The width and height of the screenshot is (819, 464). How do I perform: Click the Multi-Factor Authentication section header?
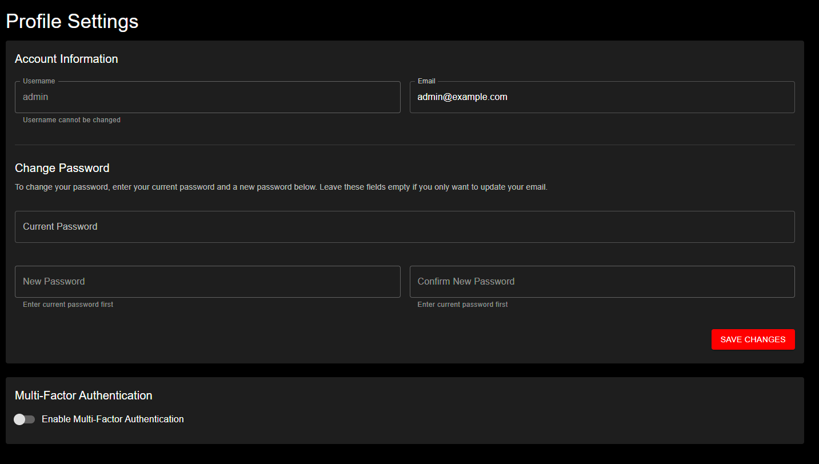click(x=83, y=395)
